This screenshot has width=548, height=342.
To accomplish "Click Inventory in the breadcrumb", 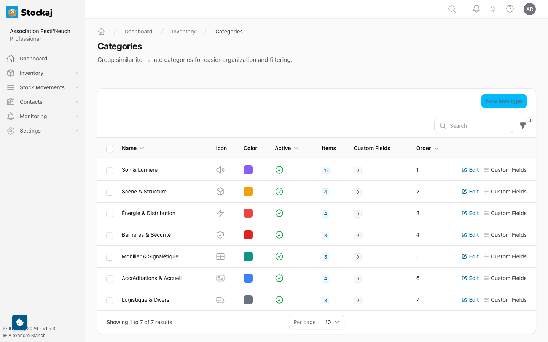I will tap(184, 32).
